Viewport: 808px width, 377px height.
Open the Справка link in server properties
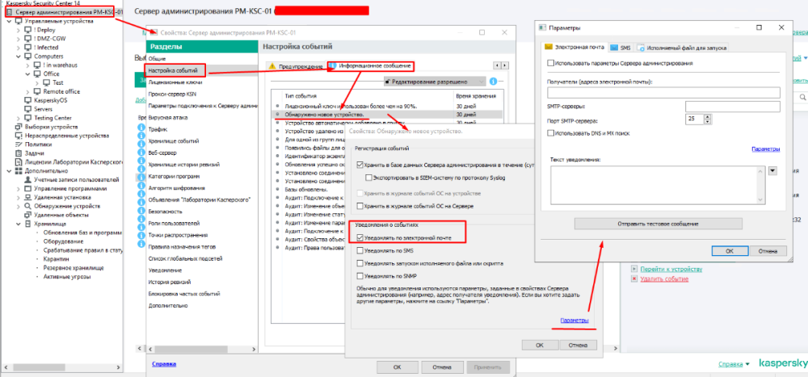(x=164, y=363)
